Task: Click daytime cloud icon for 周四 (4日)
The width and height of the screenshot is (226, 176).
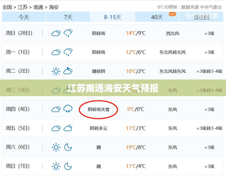Action: [x=56, y=109]
